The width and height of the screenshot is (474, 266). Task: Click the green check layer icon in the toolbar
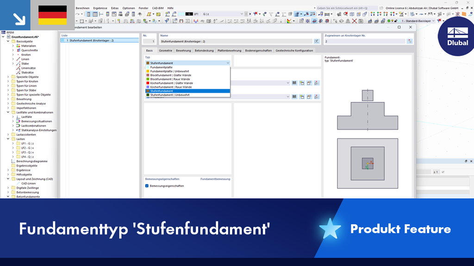tap(389, 21)
